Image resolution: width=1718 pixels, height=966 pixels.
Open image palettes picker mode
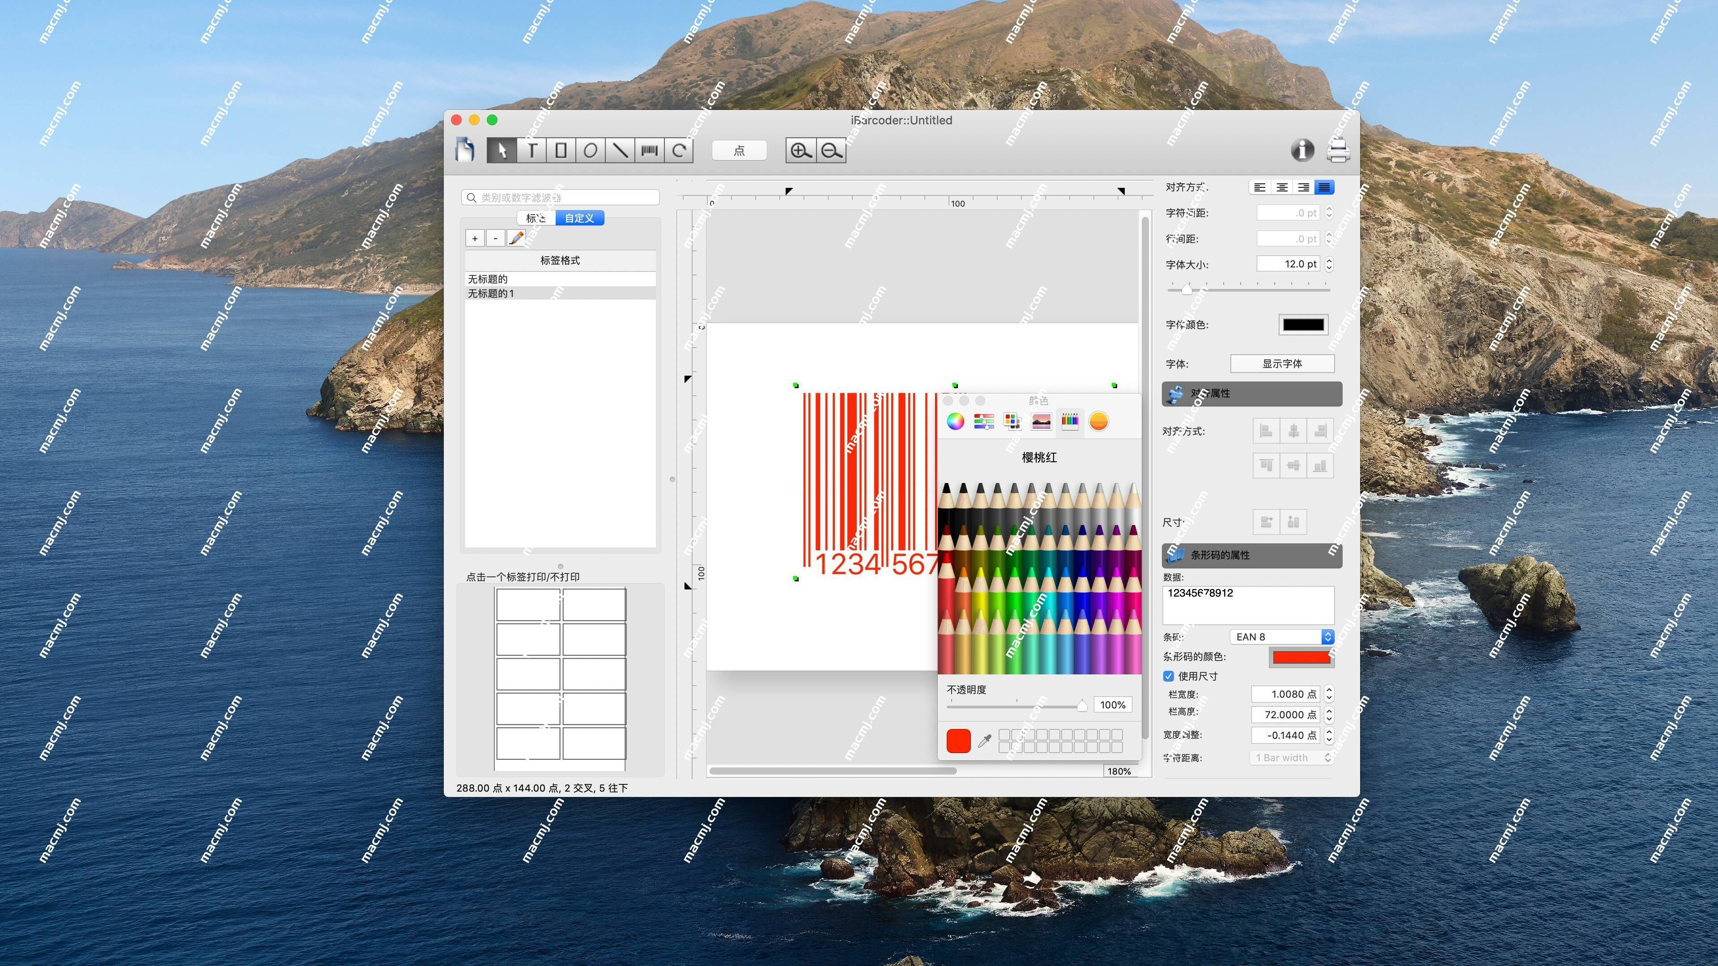pos(1041,421)
